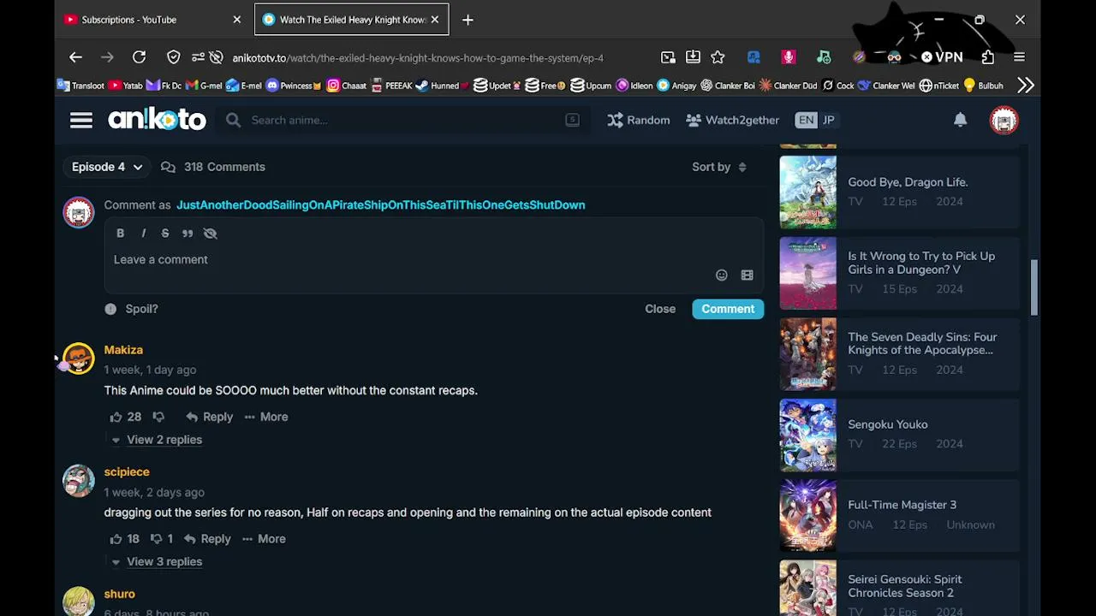Like Makiza's comment
The height and width of the screenshot is (616, 1096).
(x=116, y=417)
